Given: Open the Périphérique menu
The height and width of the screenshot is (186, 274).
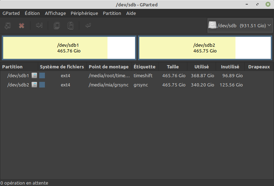Looking at the screenshot, I should tap(84, 13).
